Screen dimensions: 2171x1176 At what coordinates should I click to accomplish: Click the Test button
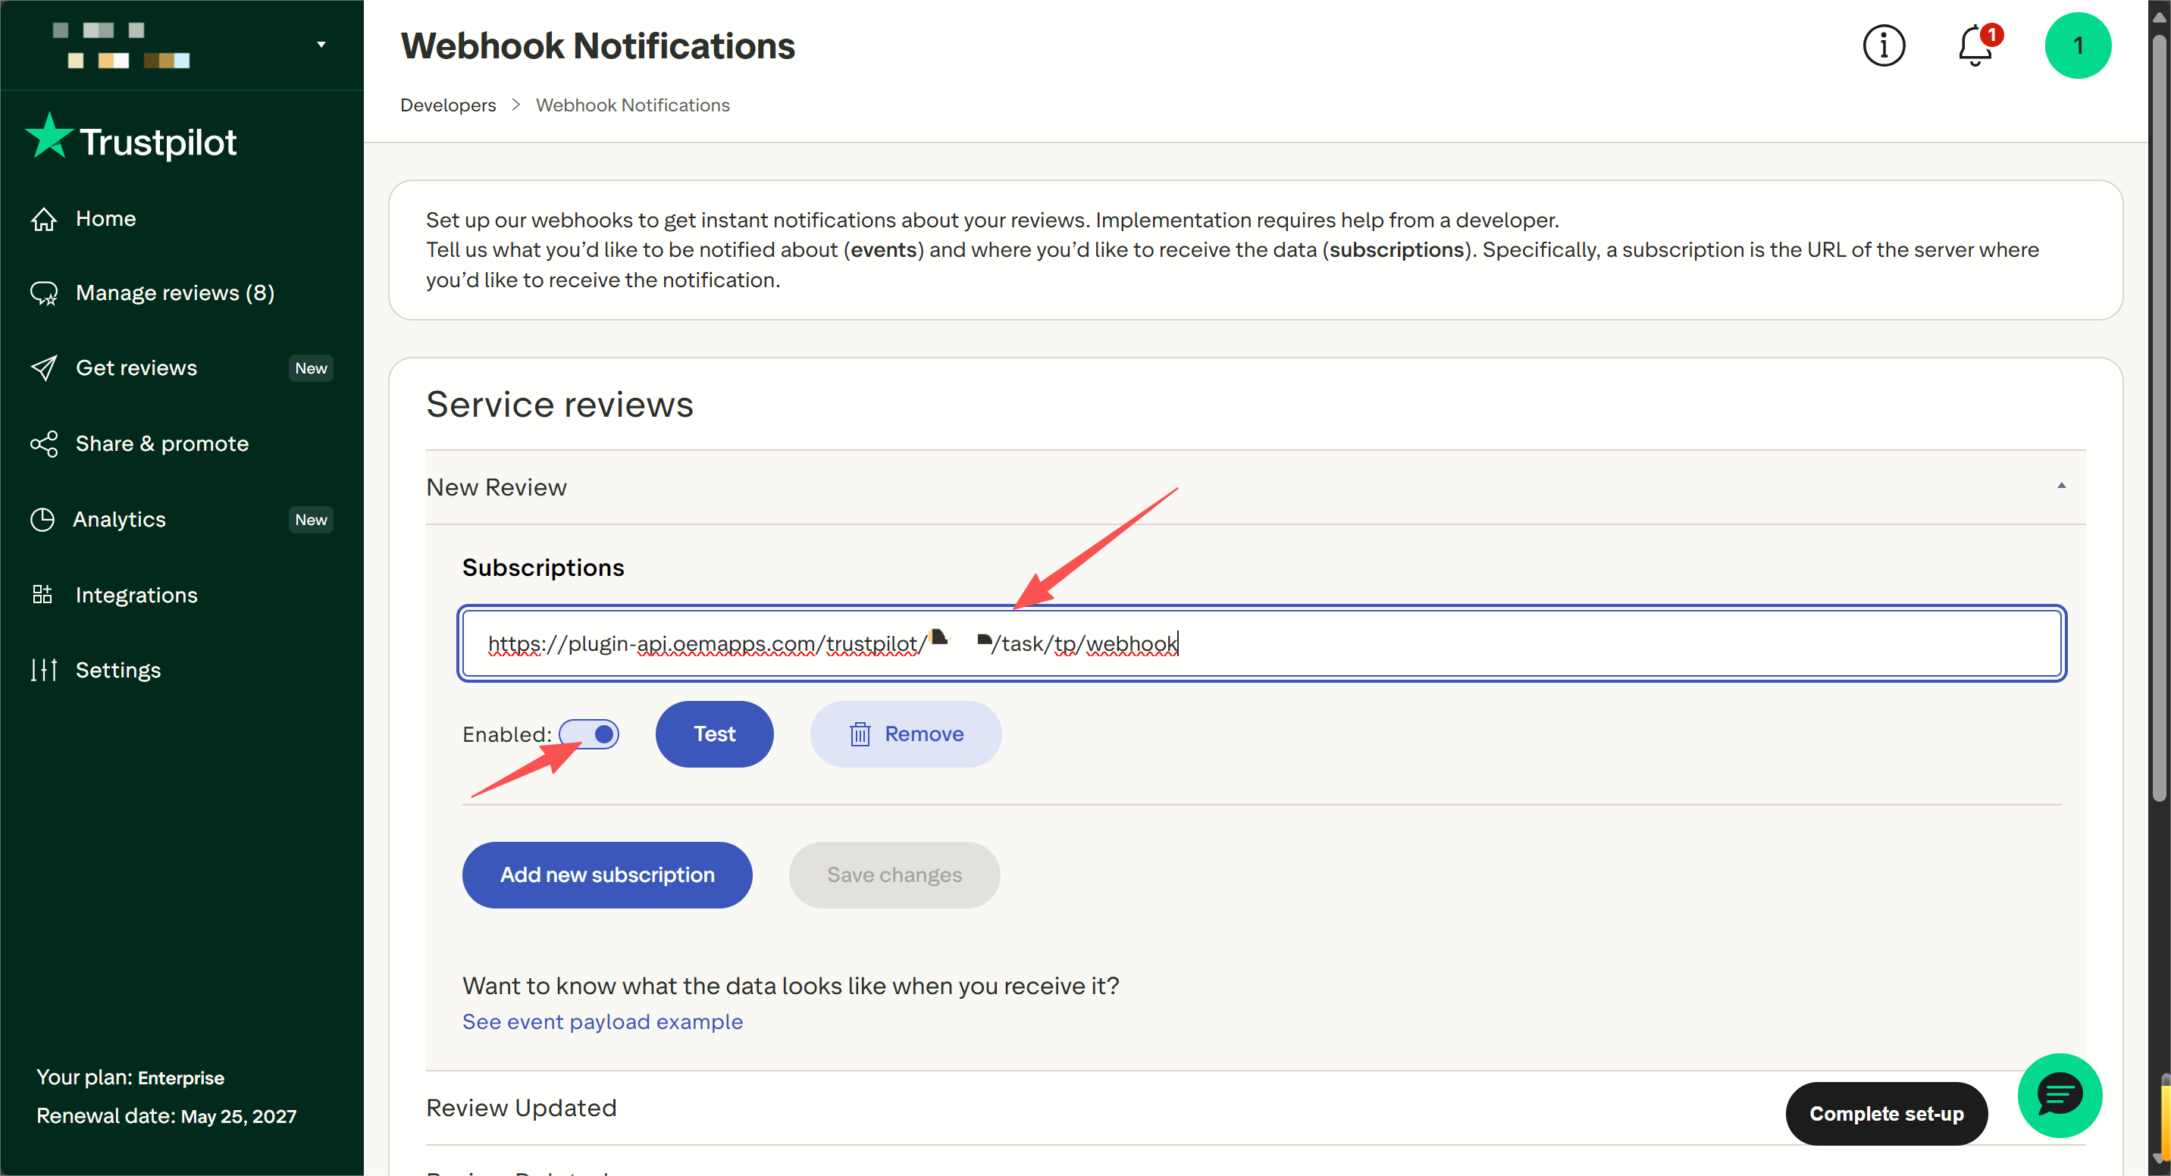(714, 734)
